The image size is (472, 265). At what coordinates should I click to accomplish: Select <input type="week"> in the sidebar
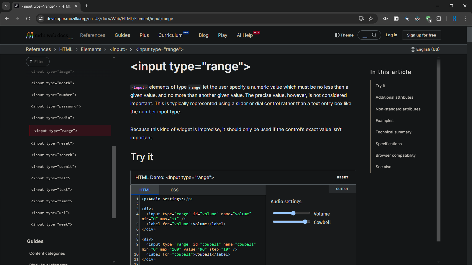[52, 224]
